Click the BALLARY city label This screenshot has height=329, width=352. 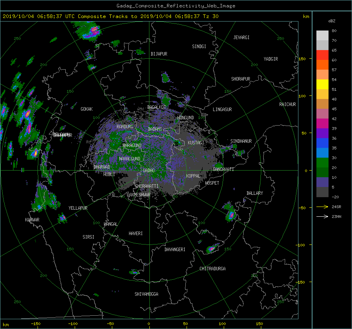click(x=255, y=193)
